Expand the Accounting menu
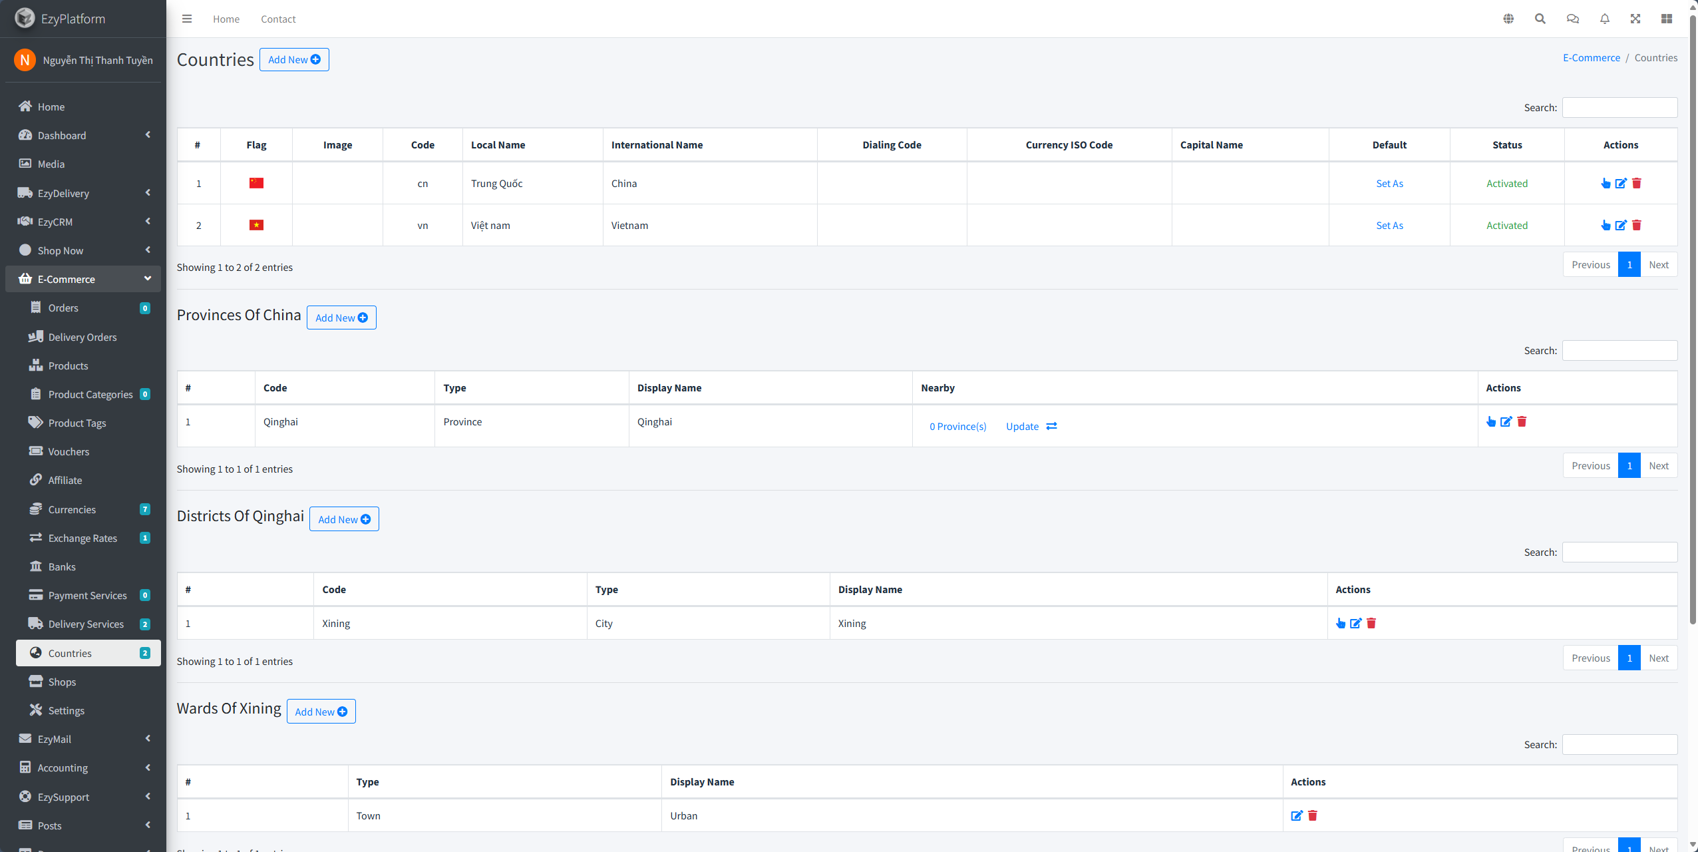This screenshot has width=1698, height=852. point(83,767)
